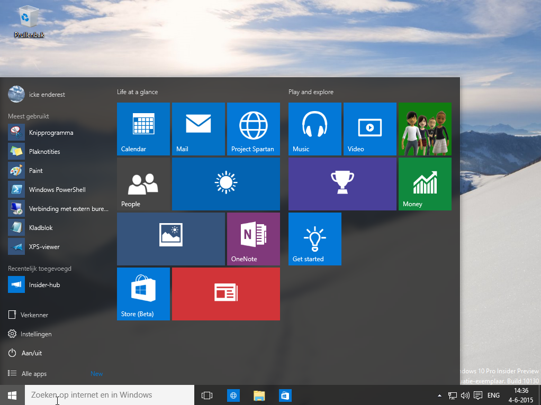Open the Aan/uit power menu

[31, 353]
